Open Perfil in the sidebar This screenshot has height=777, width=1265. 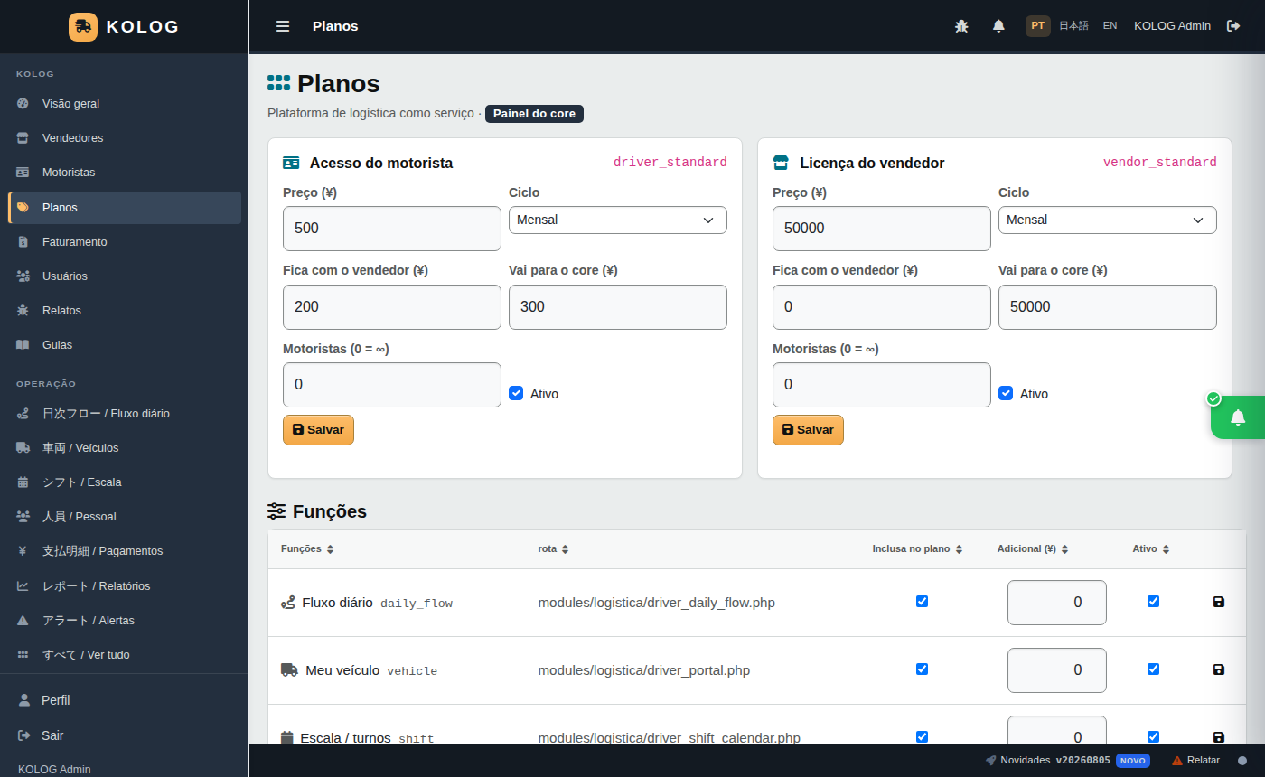point(125,700)
